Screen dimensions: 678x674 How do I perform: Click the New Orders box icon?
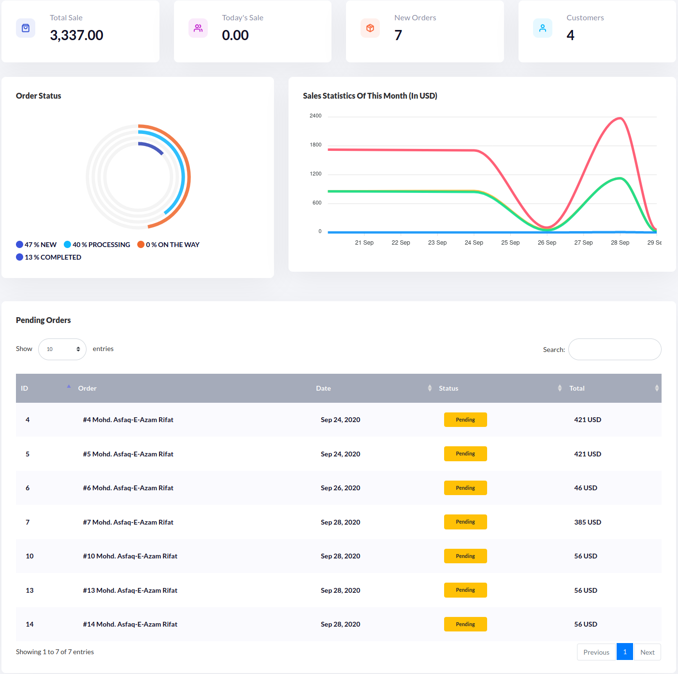point(370,28)
